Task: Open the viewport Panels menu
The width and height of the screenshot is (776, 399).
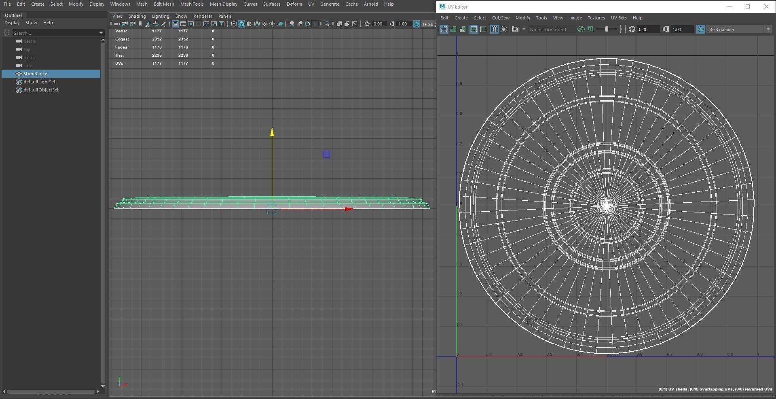Action: point(225,16)
